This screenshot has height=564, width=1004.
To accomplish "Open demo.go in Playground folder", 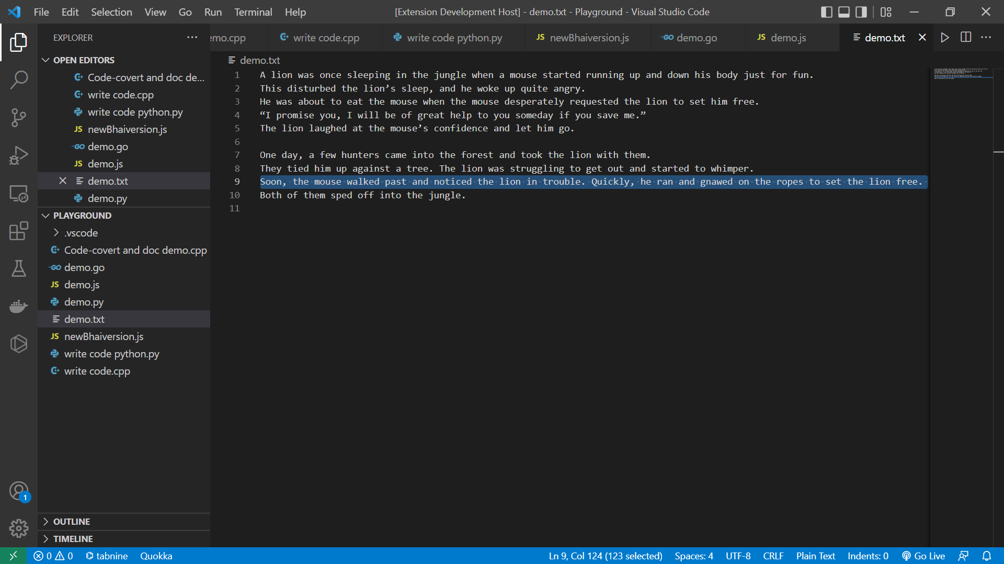I will click(124, 267).
